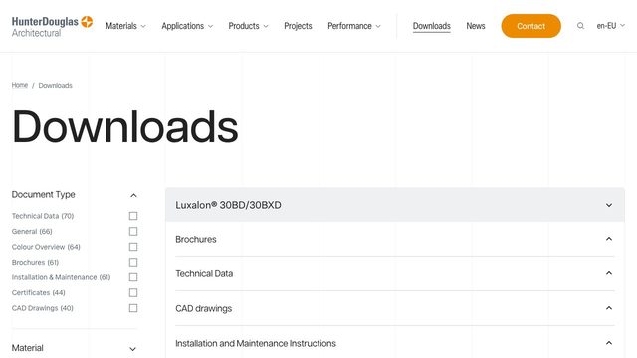Check the Installation & Maintenance (61) filter
This screenshot has width=637, height=358.
tap(133, 277)
